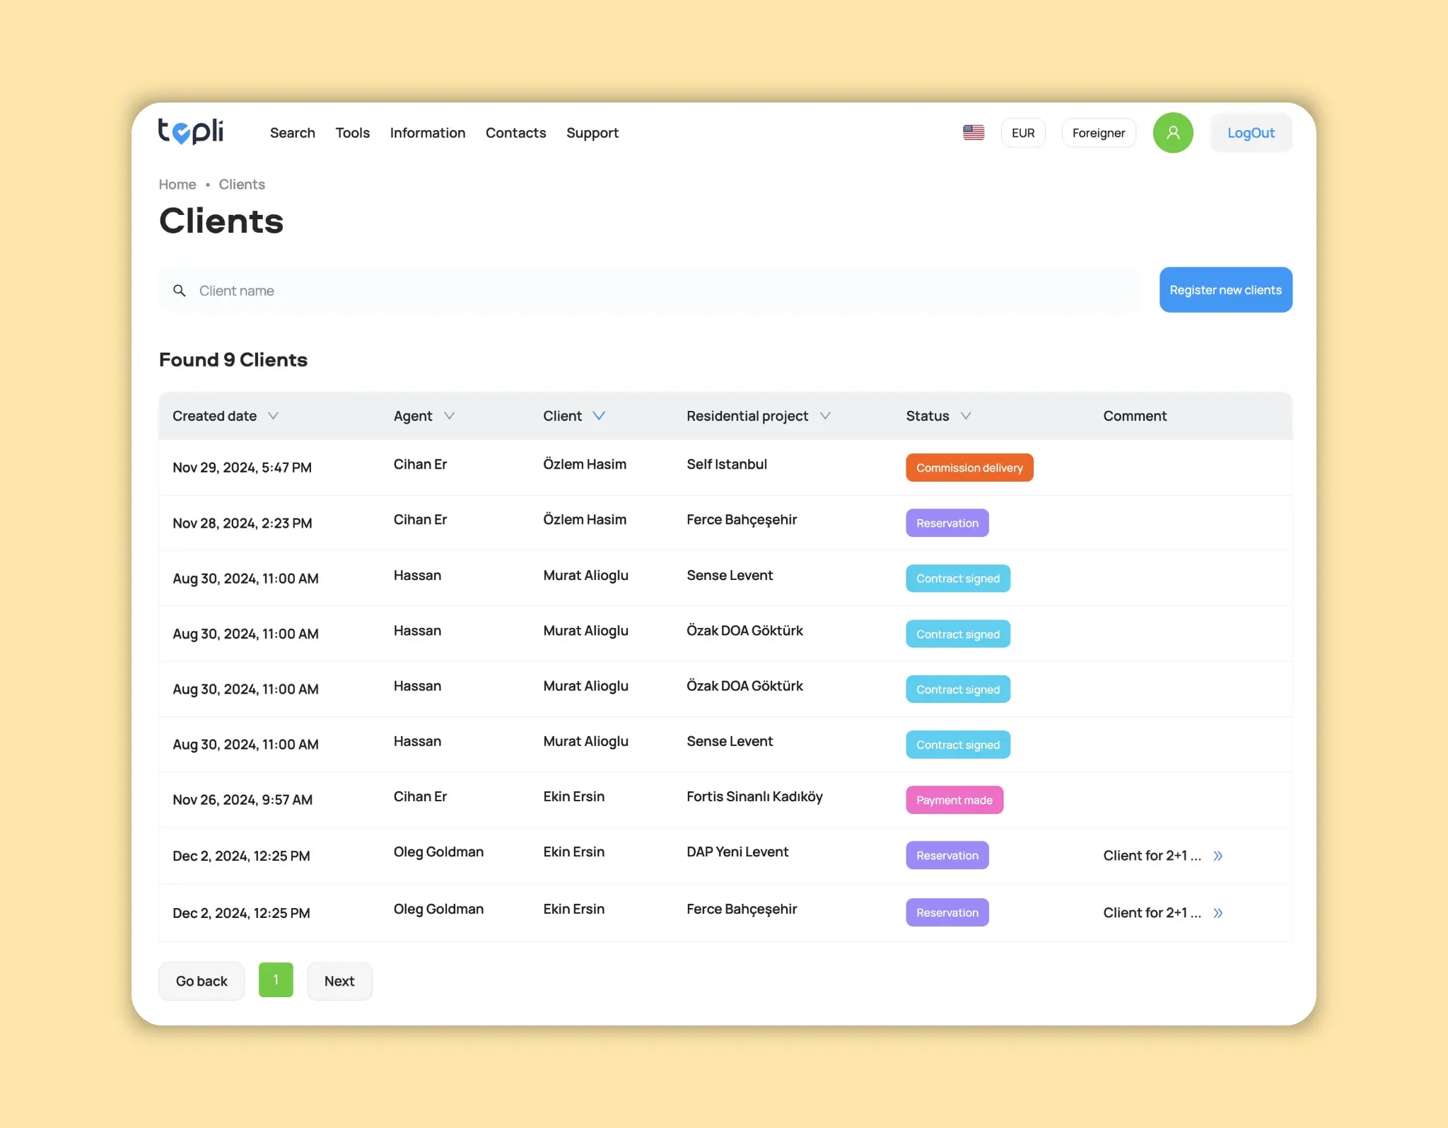Image resolution: width=1448 pixels, height=1128 pixels.
Task: Toggle the EUR currency selector
Action: (x=1022, y=132)
